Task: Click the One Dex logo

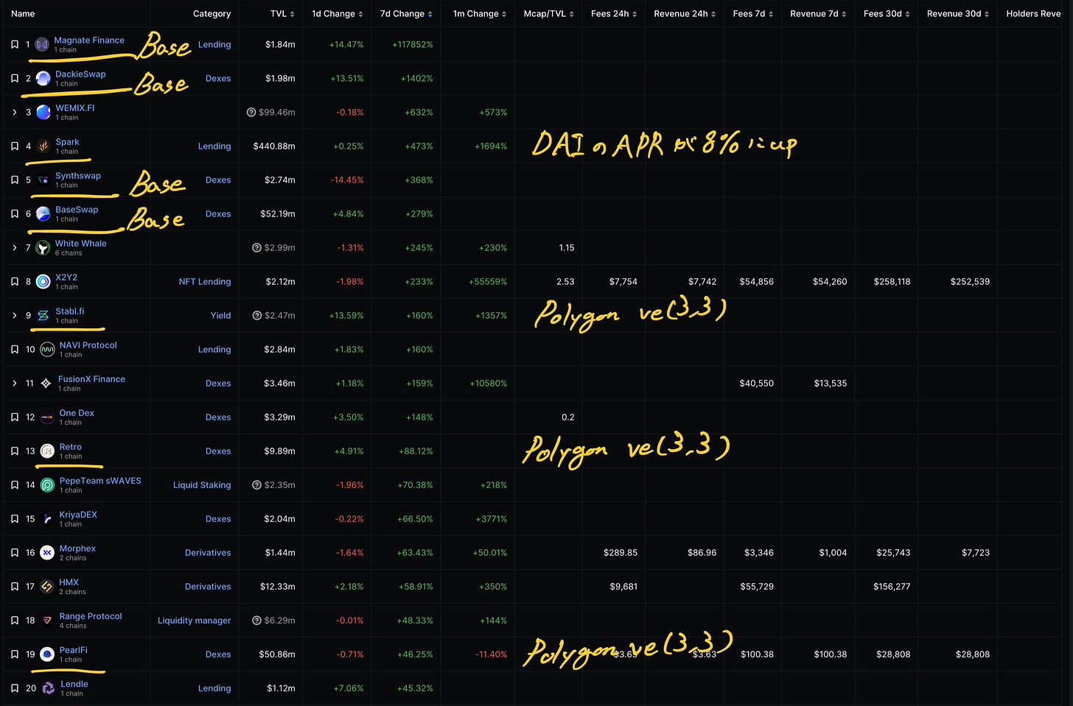Action: click(x=47, y=417)
